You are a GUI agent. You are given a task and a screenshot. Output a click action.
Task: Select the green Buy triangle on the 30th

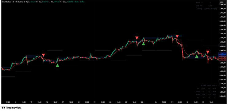click(197, 56)
